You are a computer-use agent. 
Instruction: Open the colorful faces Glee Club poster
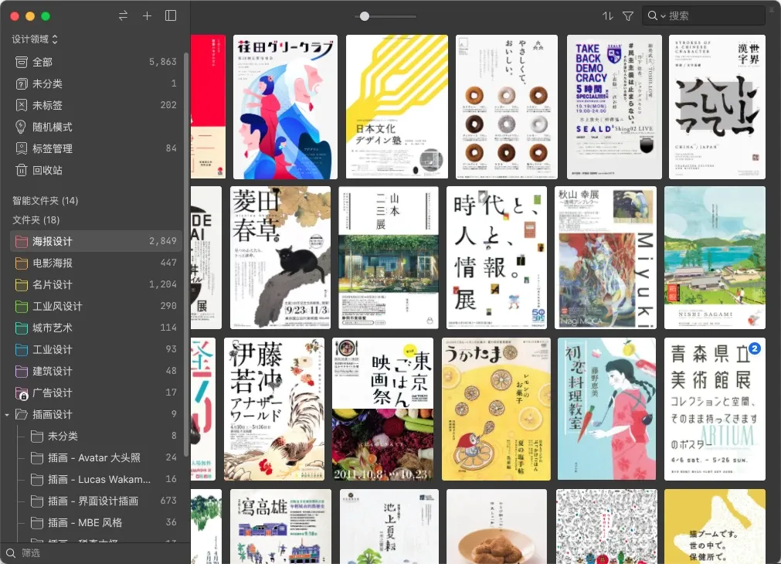(x=285, y=107)
